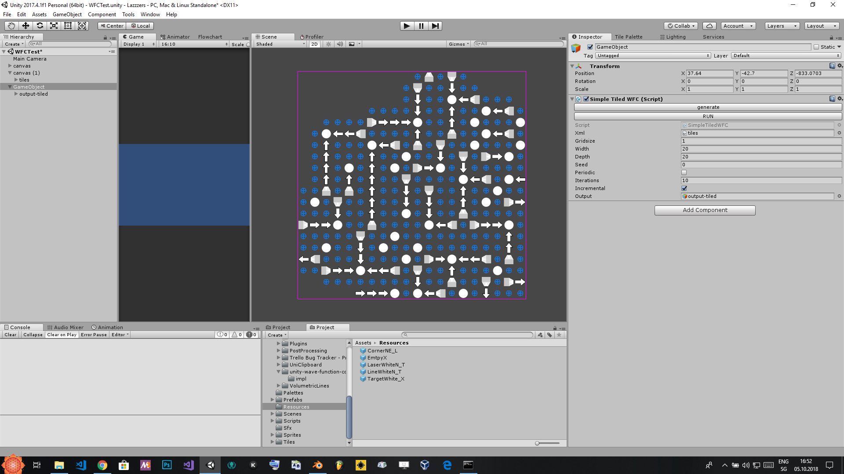Select the Rect transform tool

[68, 26]
